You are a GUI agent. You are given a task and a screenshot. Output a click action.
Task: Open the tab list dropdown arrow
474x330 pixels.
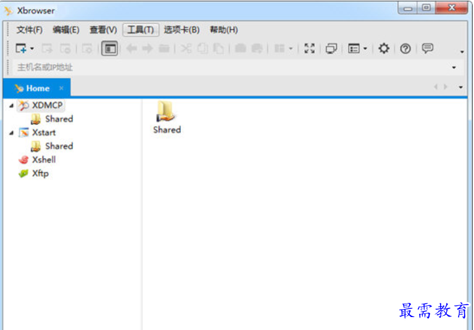click(x=460, y=87)
